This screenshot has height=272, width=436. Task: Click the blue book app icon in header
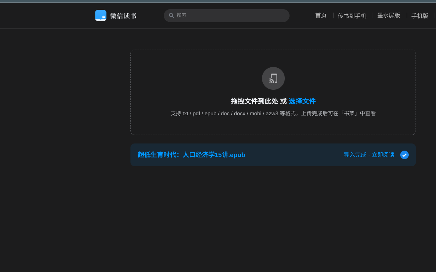click(100, 15)
